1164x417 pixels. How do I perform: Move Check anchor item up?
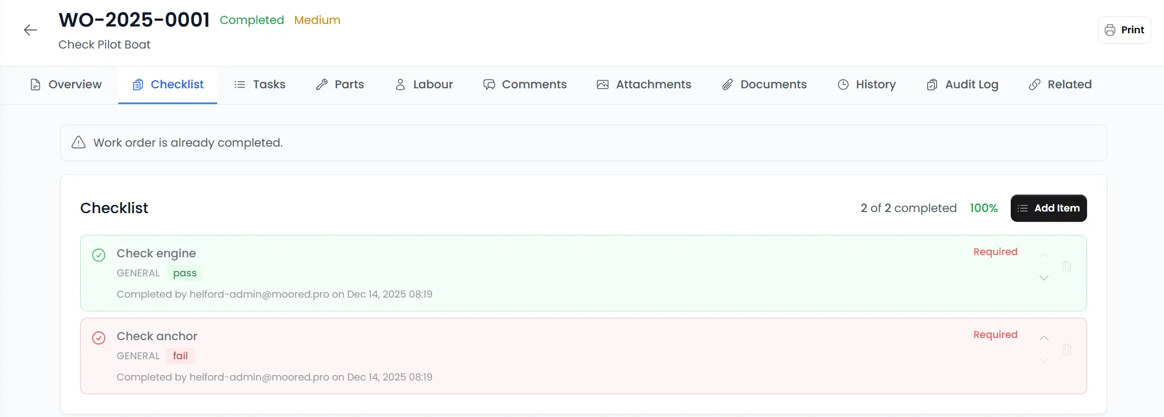1044,338
